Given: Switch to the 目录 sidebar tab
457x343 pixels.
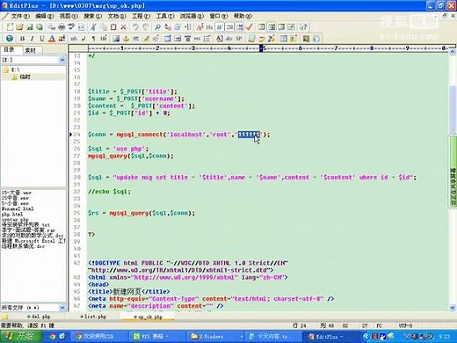Looking at the screenshot, I should [x=10, y=49].
